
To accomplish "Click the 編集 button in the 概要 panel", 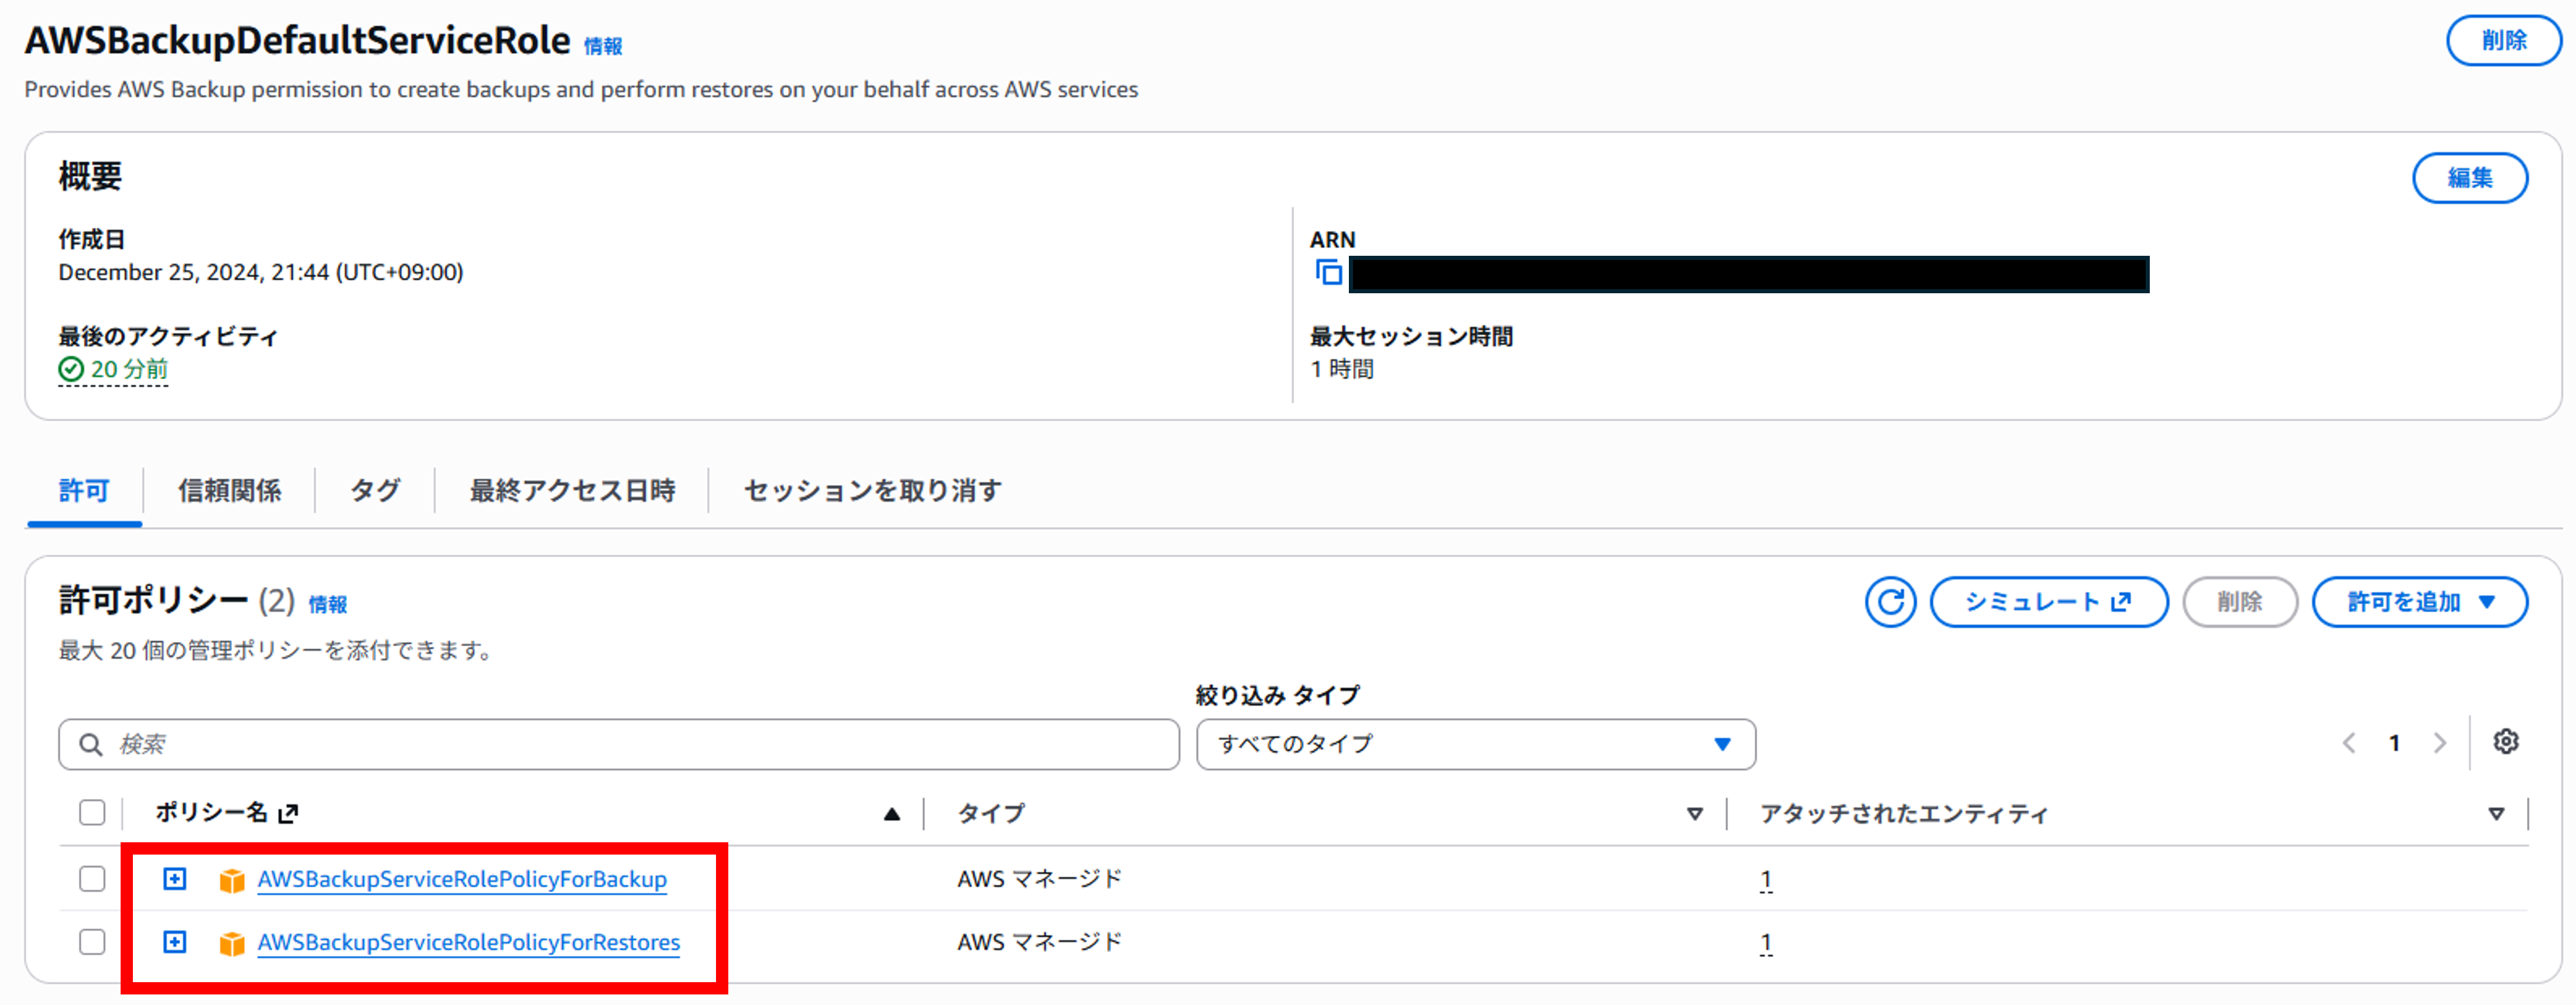I will 2470,178.
